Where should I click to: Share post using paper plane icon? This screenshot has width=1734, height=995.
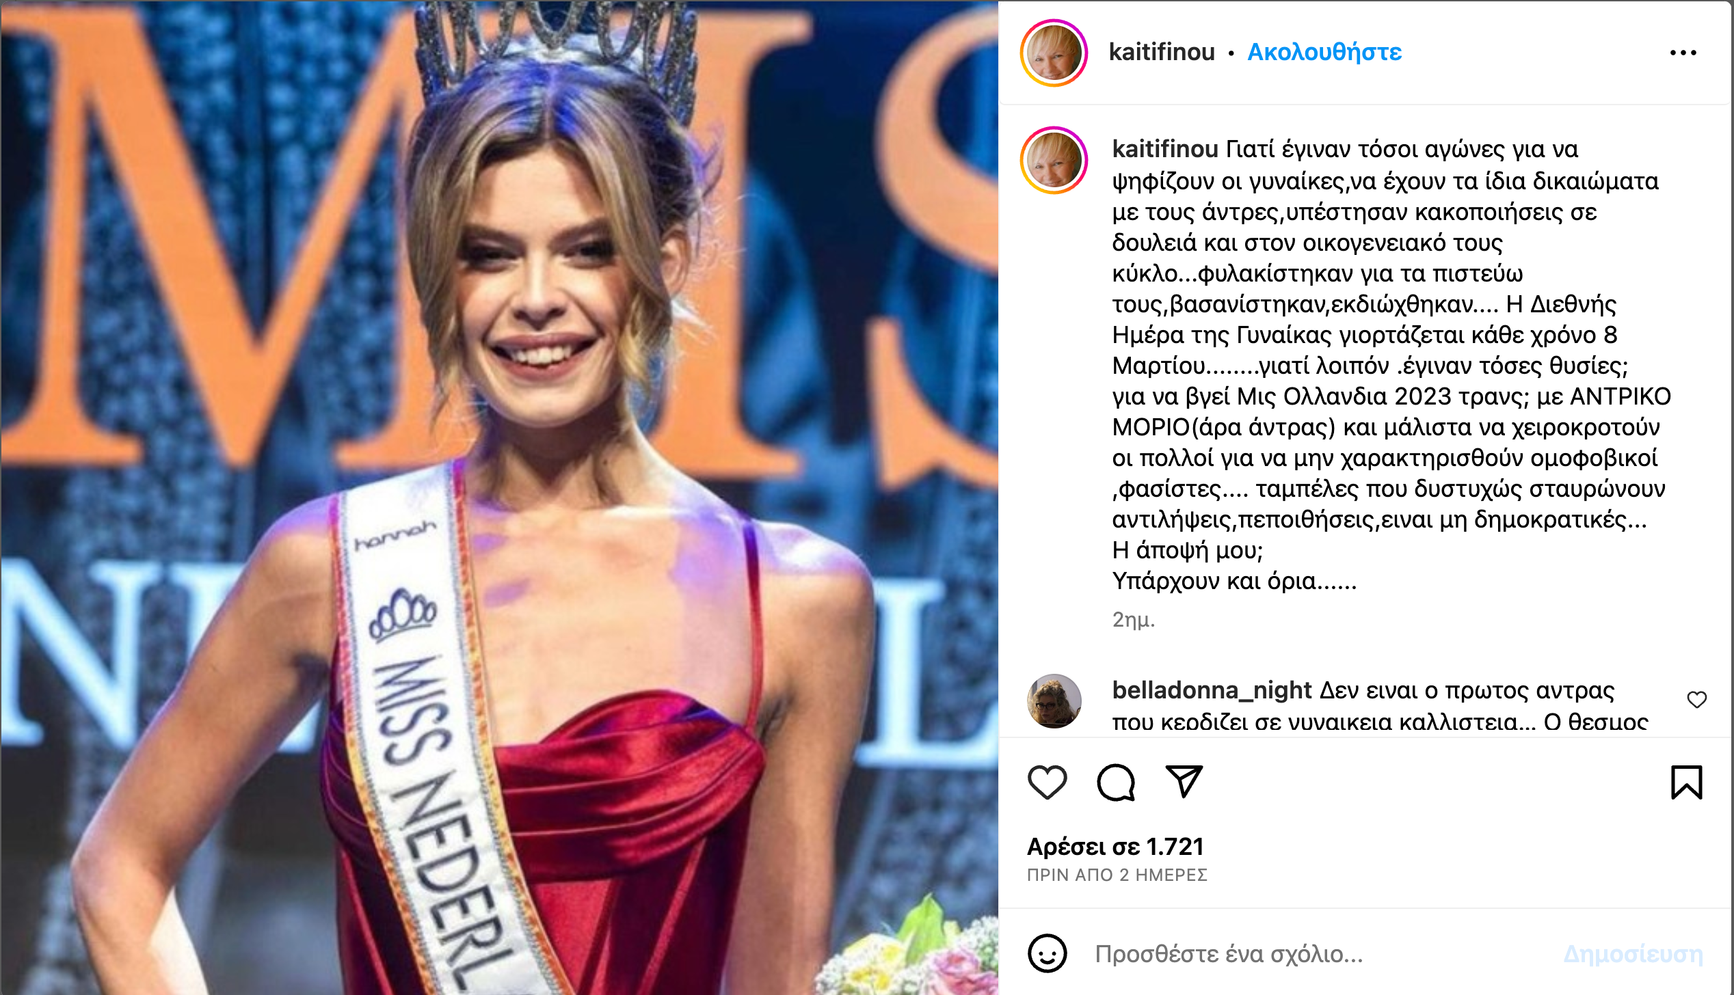coord(1184,781)
